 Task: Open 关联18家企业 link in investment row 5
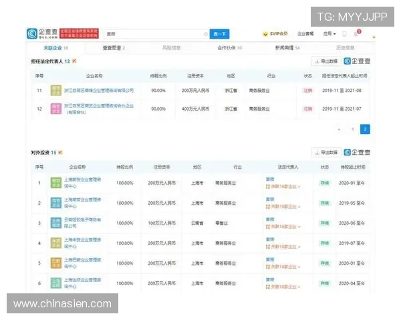click(283, 267)
